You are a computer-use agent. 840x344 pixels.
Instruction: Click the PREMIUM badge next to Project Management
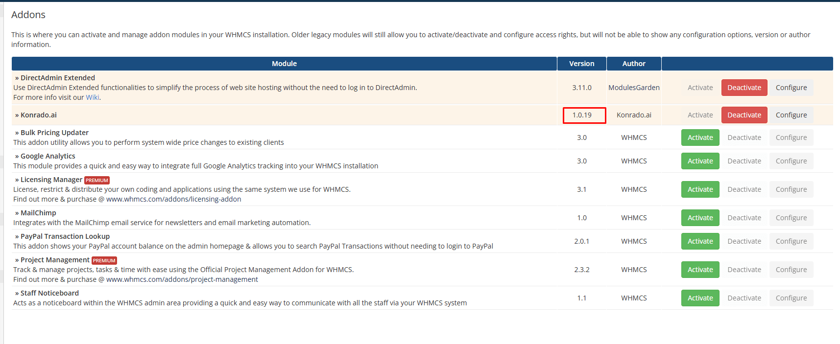tap(104, 260)
